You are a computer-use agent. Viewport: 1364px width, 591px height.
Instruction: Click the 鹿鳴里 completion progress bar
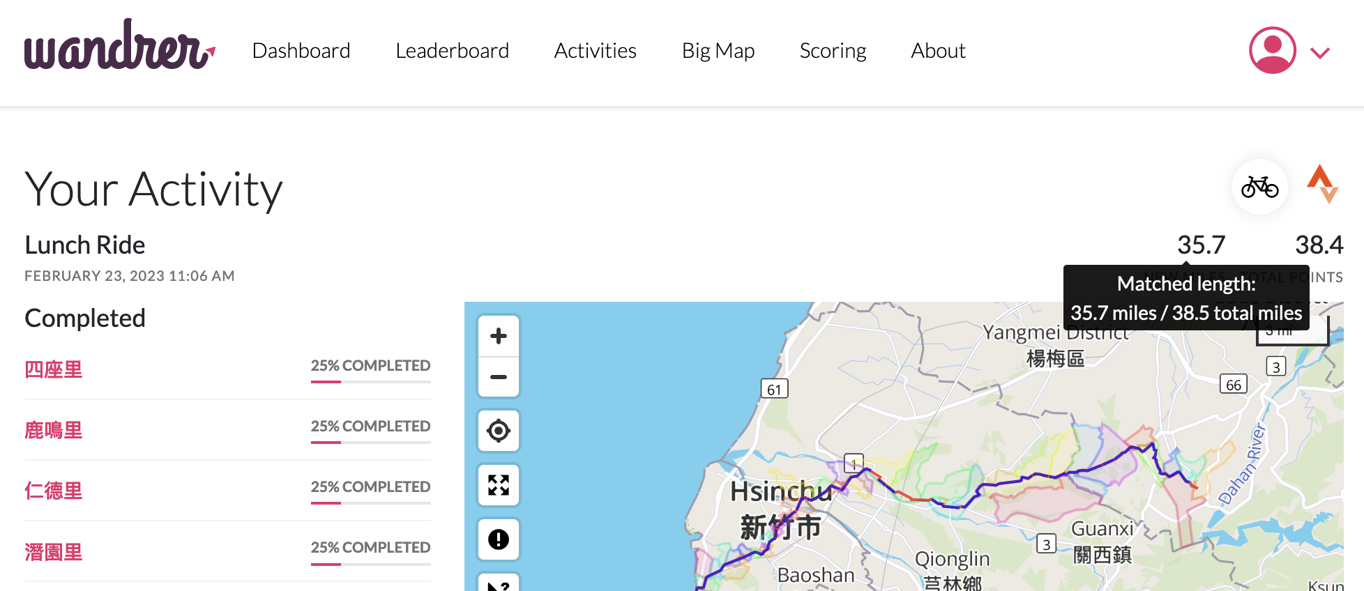click(x=371, y=443)
